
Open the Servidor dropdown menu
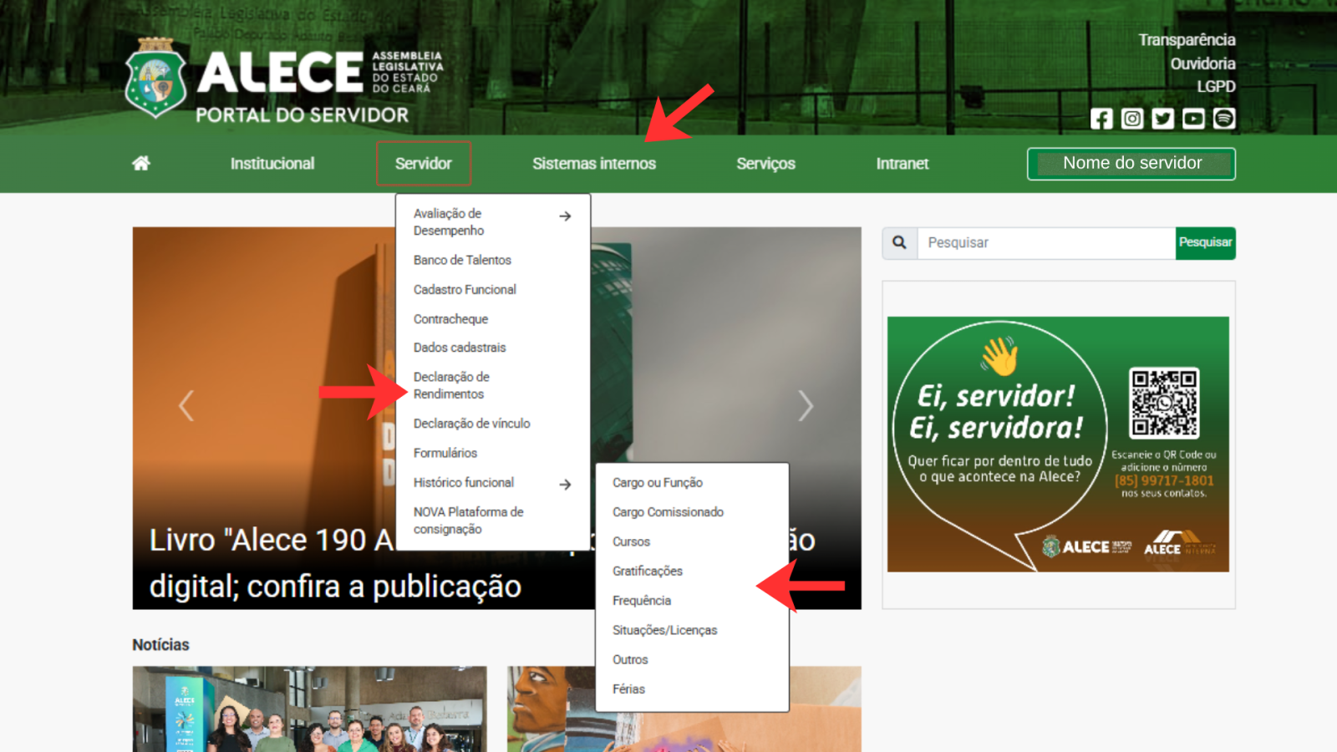pos(423,164)
